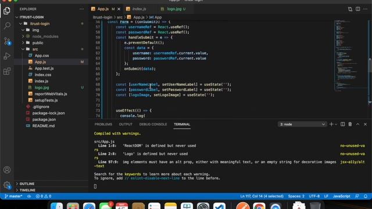This screenshot has width=372, height=209.
Task: Open App.css in the explorer
Action: coord(42,56)
